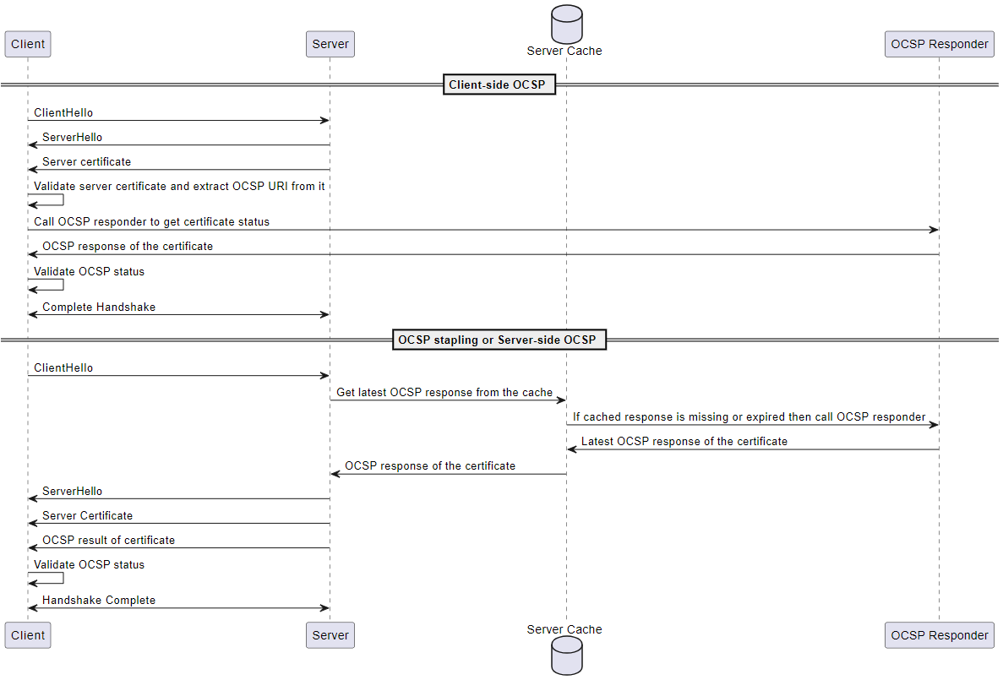Select the bottom Server Cache database icon
This screenshot has height=680, width=1003.
click(x=566, y=656)
